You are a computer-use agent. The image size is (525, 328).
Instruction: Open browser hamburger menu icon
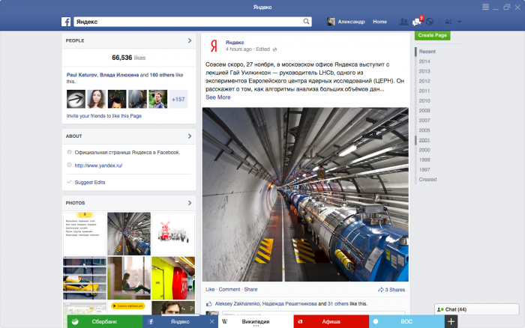click(x=485, y=7)
